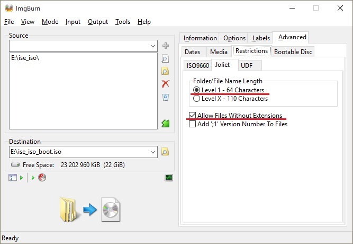Click the disc image file graphic
Viewport: 353px width, 244px height.
pos(111,210)
